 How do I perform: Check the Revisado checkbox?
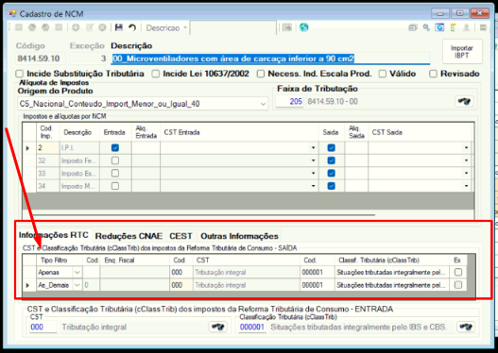[x=433, y=74]
